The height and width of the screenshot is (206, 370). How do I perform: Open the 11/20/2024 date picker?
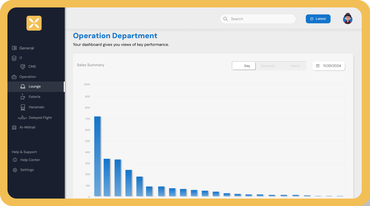pos(329,66)
